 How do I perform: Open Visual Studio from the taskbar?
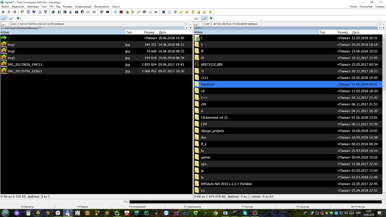tap(176, 213)
